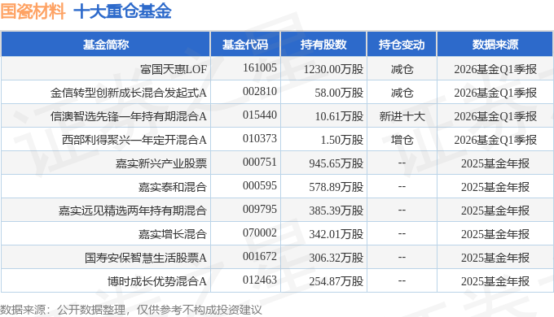The width and height of the screenshot is (554, 317).
Task: Click holding 342.01万股
Action: click(336, 234)
